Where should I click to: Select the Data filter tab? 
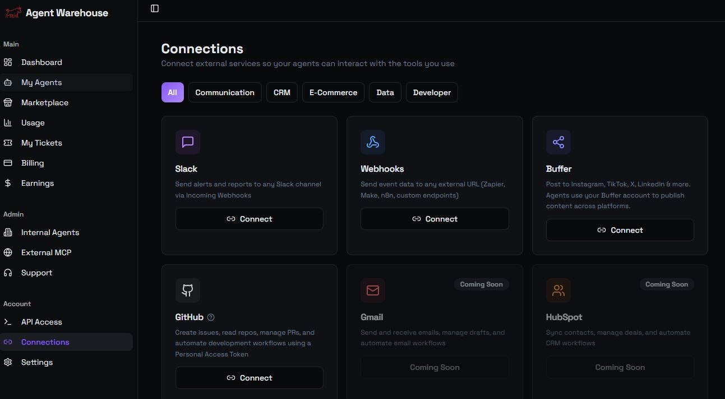coord(385,92)
